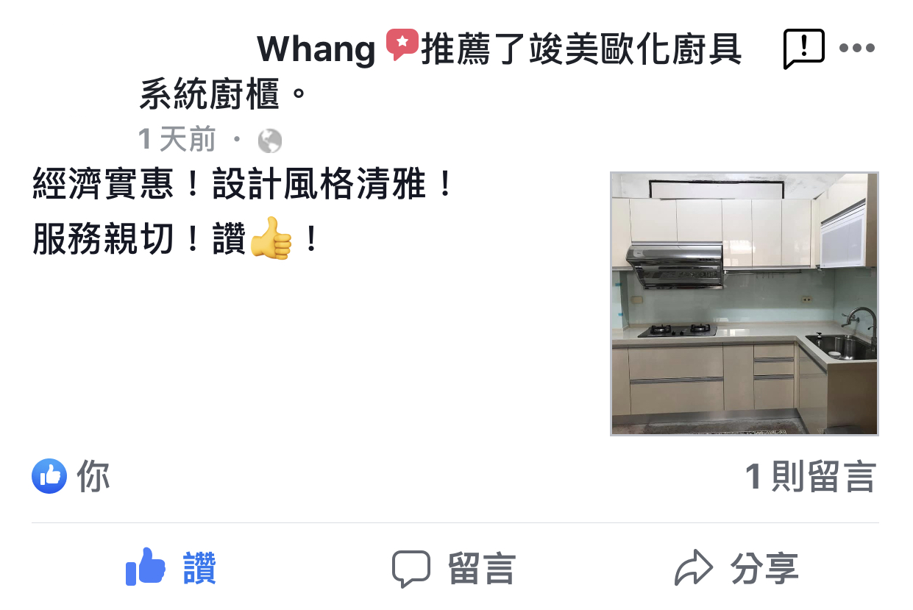The width and height of the screenshot is (913, 610).
Task: Click the yellow thumbs-up emoji in review
Action: 271,238
